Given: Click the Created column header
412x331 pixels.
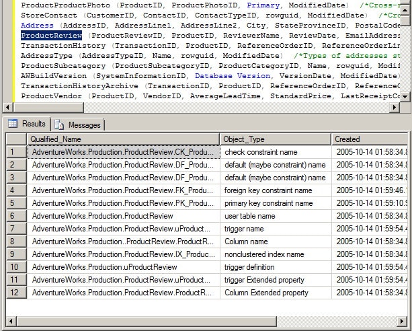Looking at the screenshot, I should pos(369,139).
